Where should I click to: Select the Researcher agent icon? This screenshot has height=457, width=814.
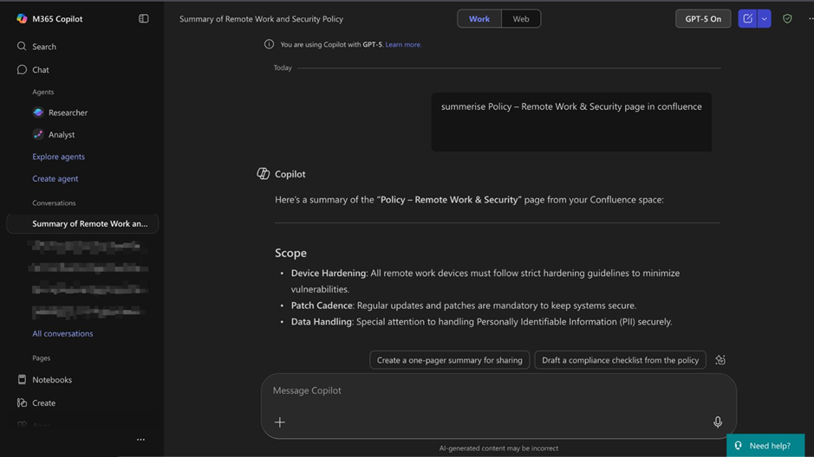pos(38,113)
